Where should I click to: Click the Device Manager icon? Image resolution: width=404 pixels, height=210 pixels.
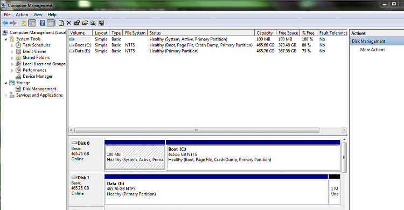point(18,77)
